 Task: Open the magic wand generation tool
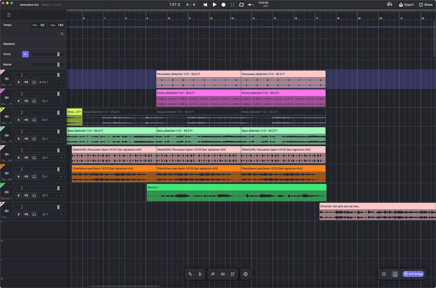pyautogui.click(x=213, y=274)
